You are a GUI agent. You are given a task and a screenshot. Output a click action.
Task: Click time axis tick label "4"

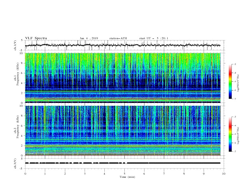pos(104,174)
